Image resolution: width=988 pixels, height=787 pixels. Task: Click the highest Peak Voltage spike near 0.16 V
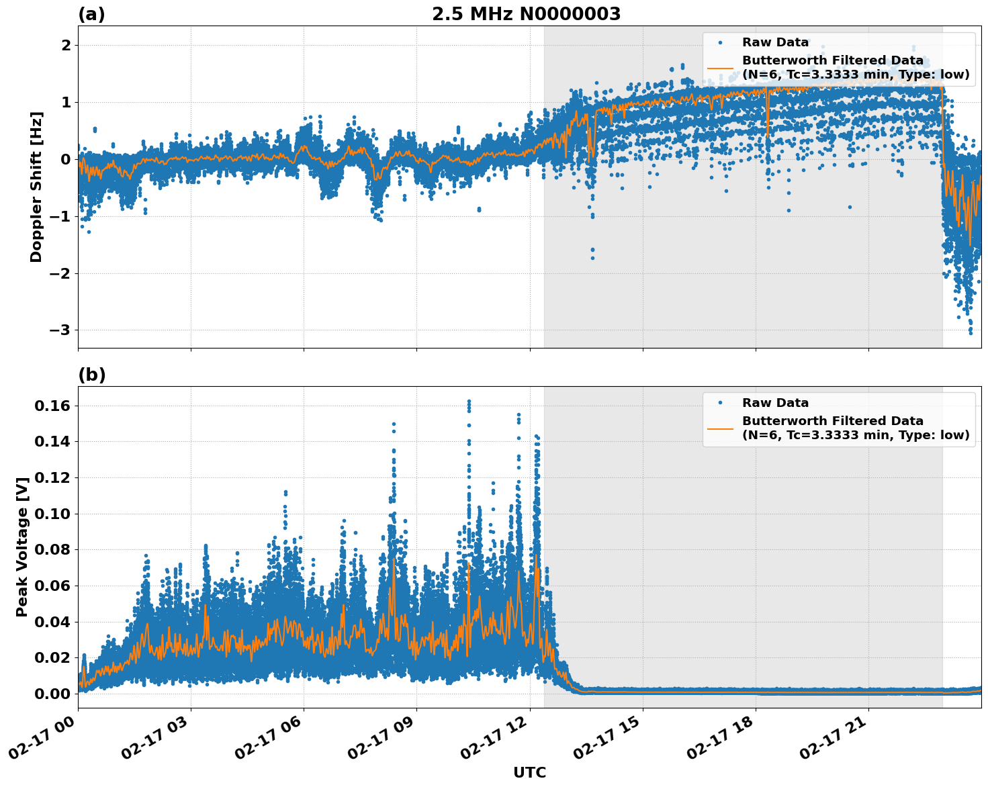468,401
